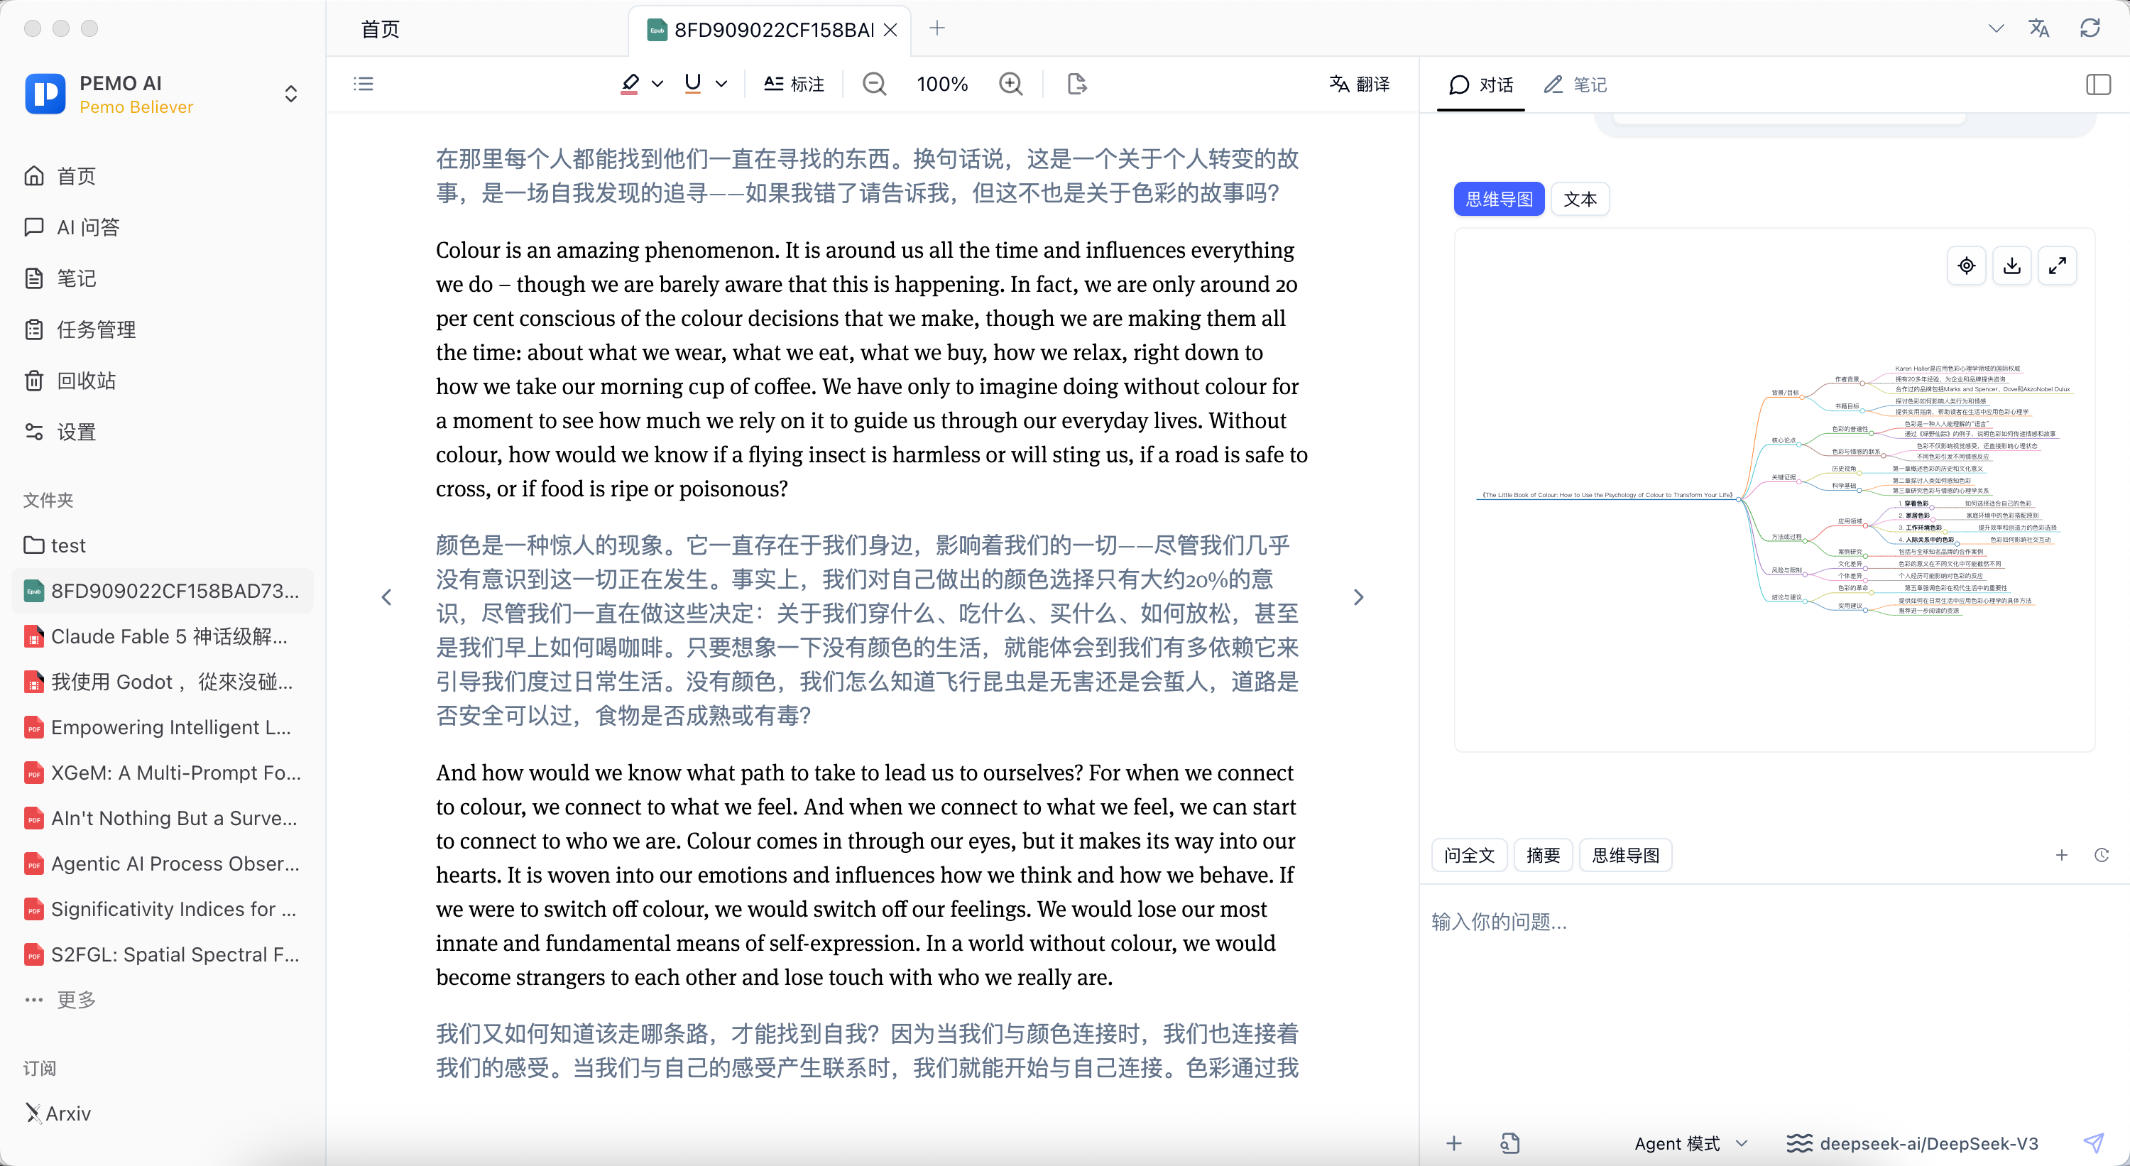Switch to the 首页 tab
Image resolution: width=2130 pixels, height=1166 pixels.
coord(381,30)
